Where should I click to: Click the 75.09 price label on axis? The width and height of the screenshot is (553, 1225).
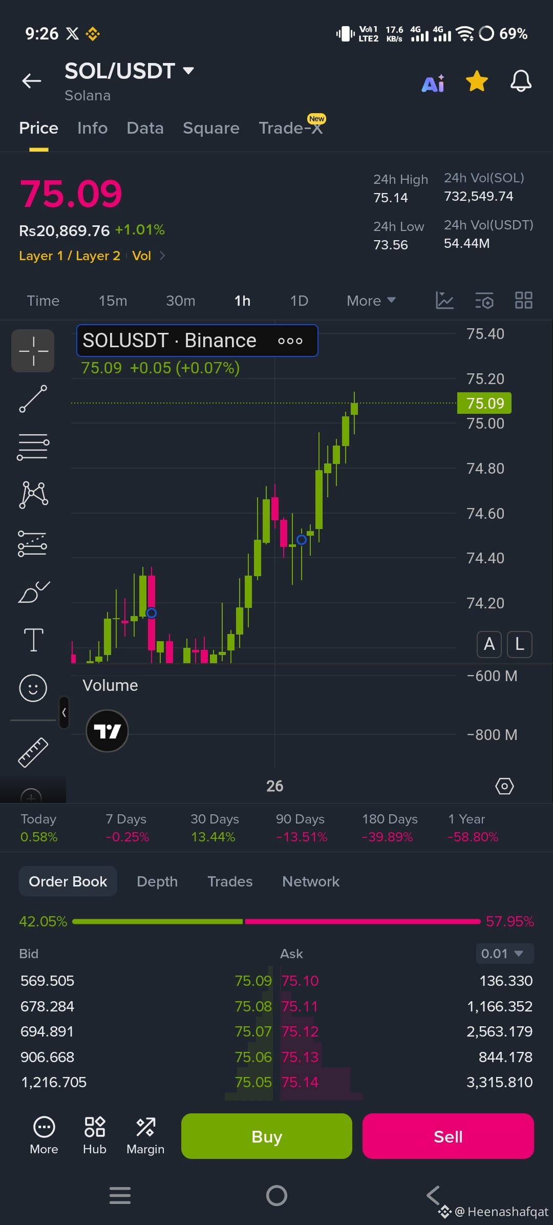click(x=484, y=403)
